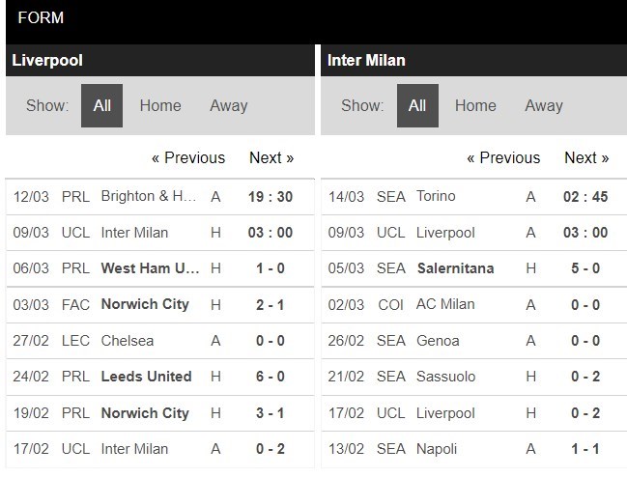This screenshot has height=477, width=627.
Task: Click the AC Milan COI match
Action: (x=473, y=305)
